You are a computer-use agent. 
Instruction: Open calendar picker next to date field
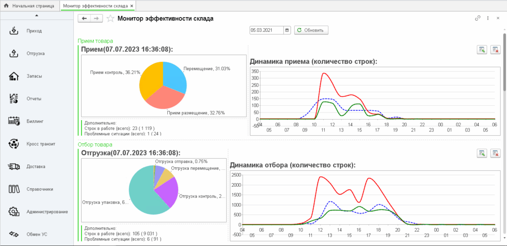[287, 30]
